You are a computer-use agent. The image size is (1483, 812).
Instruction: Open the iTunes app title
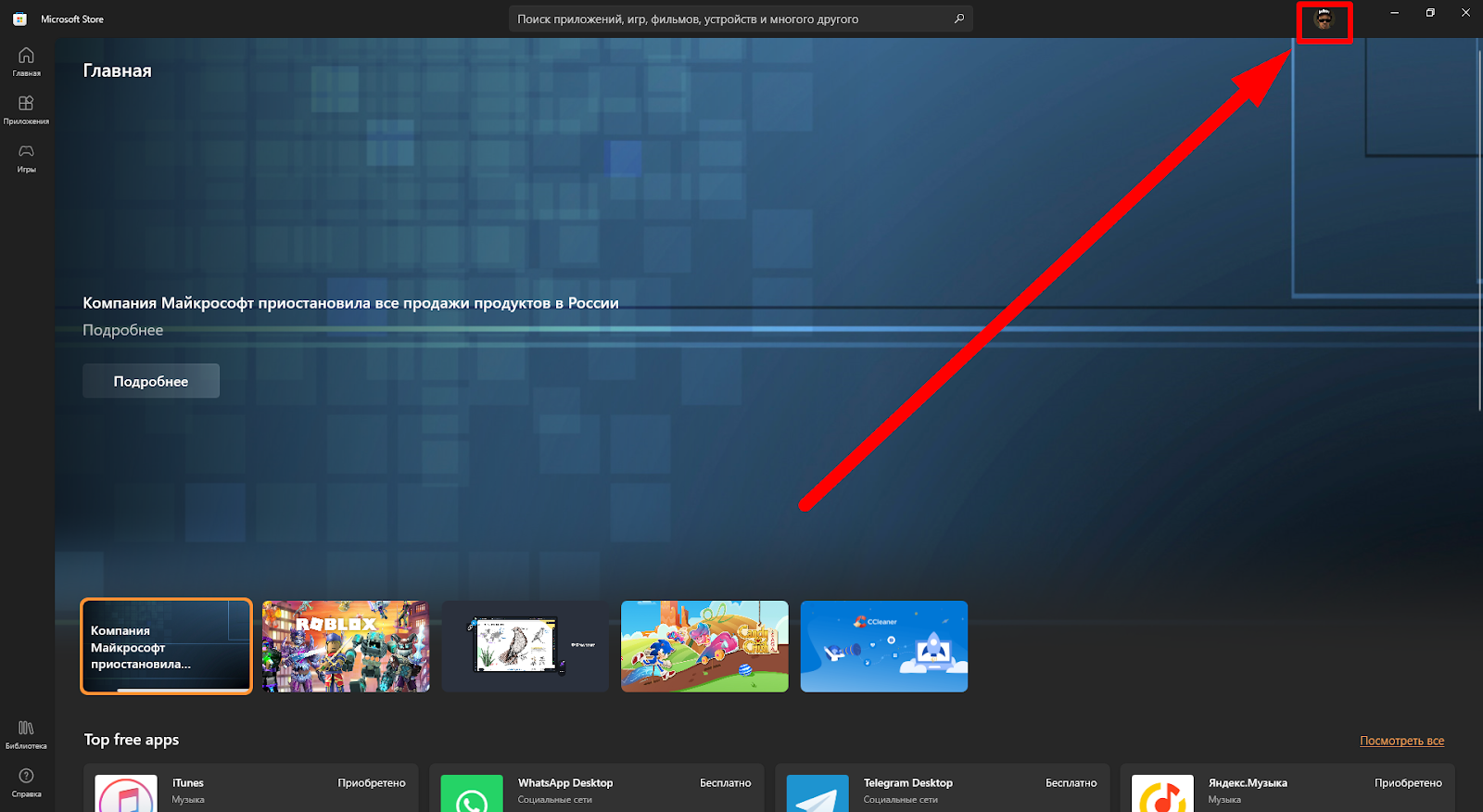click(188, 783)
